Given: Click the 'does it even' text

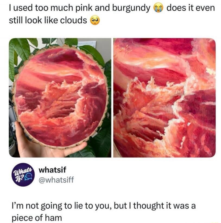Looking at the screenshot, I should [191, 8].
